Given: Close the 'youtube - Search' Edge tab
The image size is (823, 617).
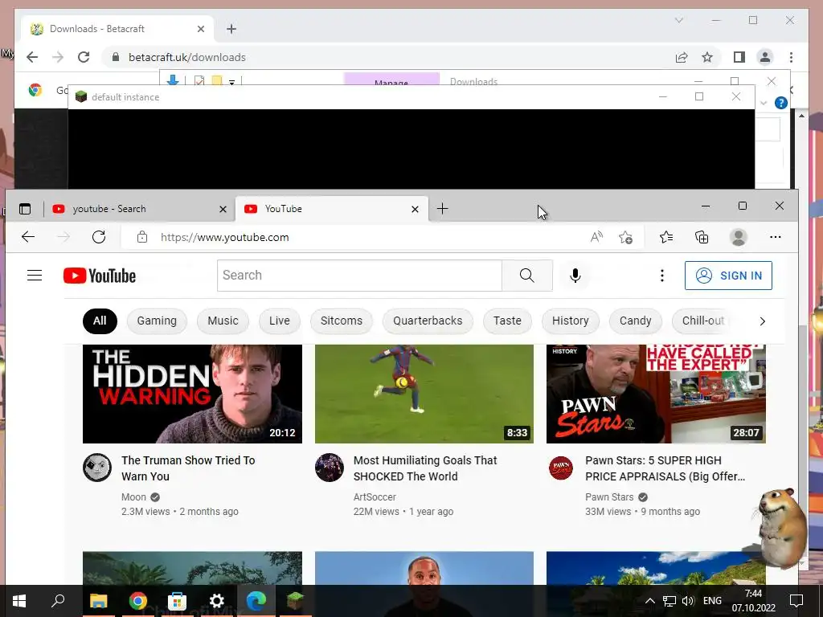Looking at the screenshot, I should point(223,210).
